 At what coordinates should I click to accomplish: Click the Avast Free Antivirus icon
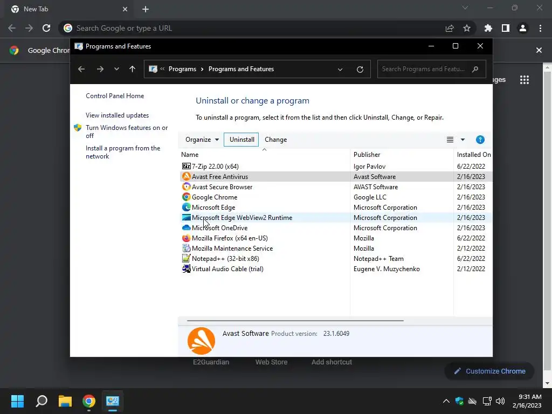point(186,176)
